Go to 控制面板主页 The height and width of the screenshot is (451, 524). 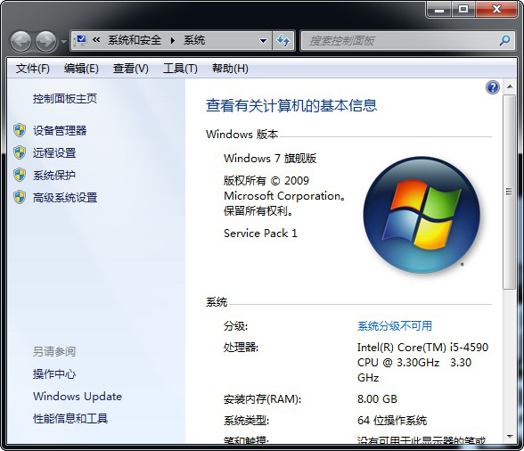click(65, 99)
